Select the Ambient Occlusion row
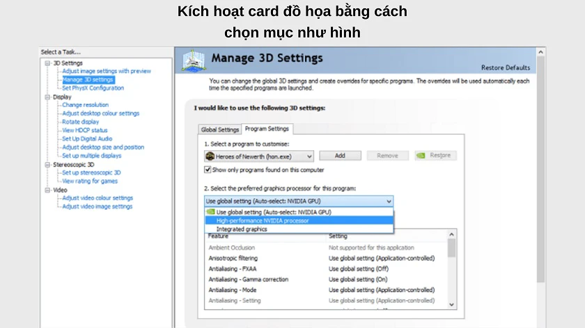Viewport: 585px width, 328px height. 326,248
